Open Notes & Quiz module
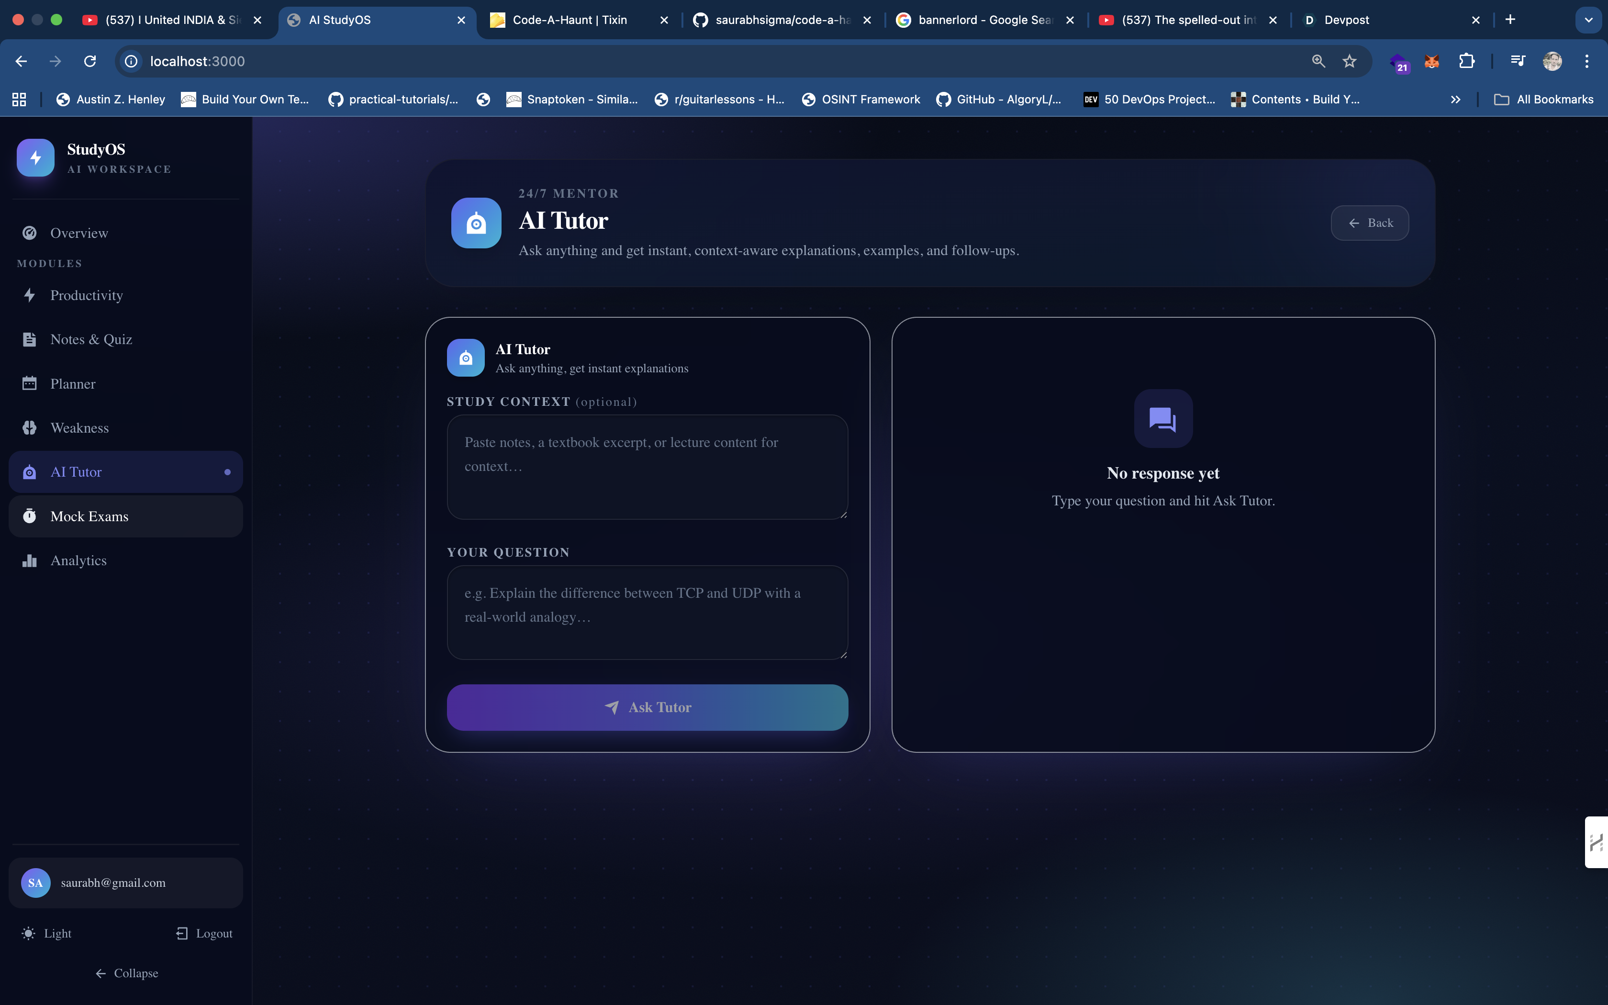 click(x=91, y=340)
